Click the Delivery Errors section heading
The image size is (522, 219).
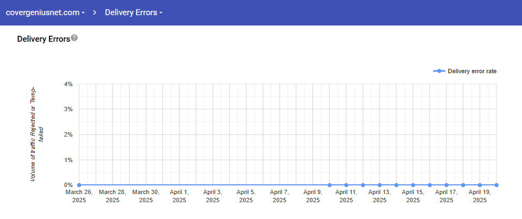(43, 39)
